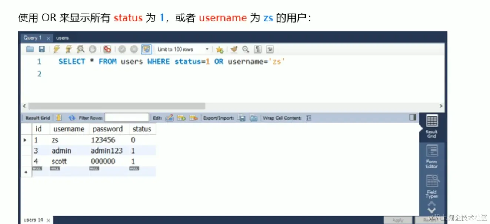Toggle word wrapping in editor
The width and height of the screenshot is (490, 224).
pos(270,49)
